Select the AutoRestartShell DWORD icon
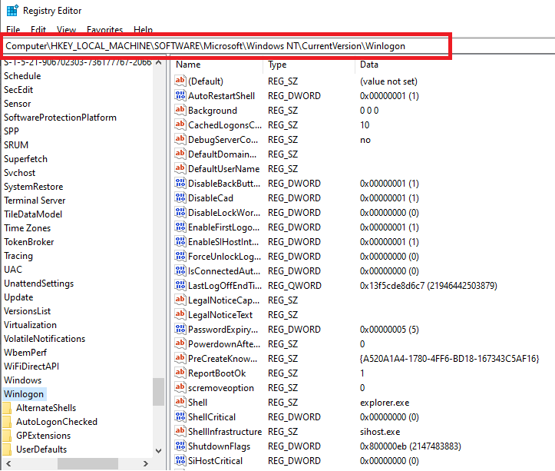 pyautogui.click(x=180, y=96)
